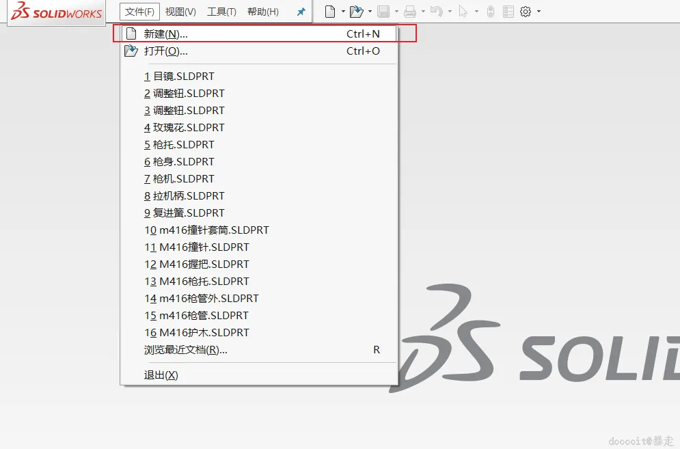Click the Undo arrow toolbar icon
The width and height of the screenshot is (680, 449).
437,12
